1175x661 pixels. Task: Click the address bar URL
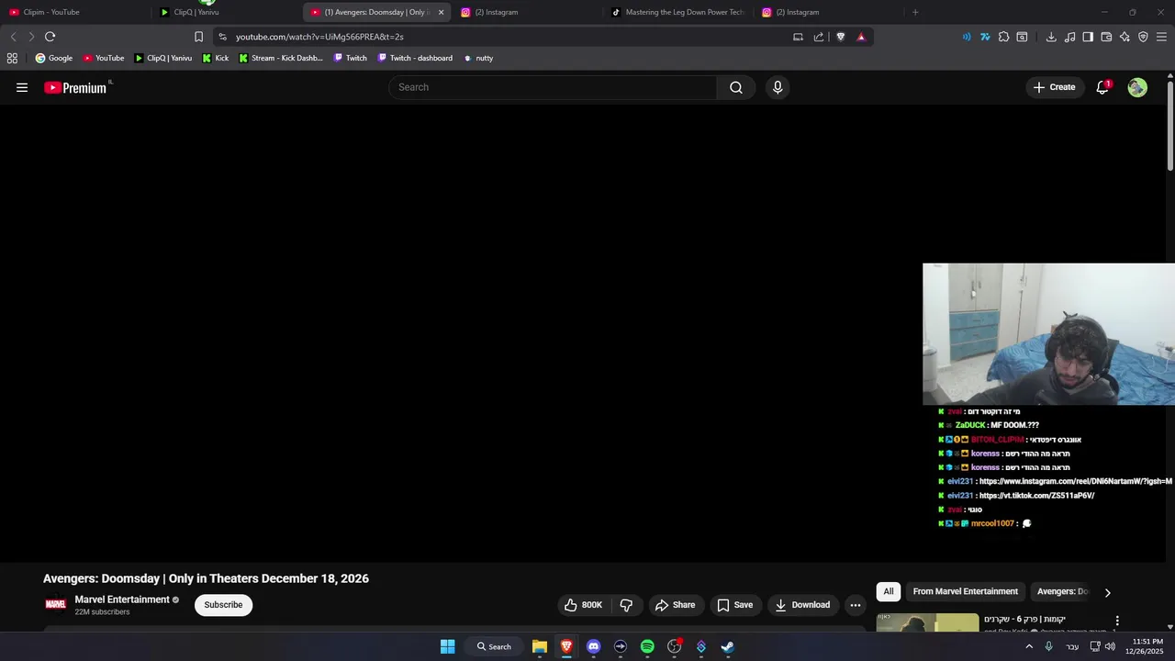pyautogui.click(x=319, y=37)
